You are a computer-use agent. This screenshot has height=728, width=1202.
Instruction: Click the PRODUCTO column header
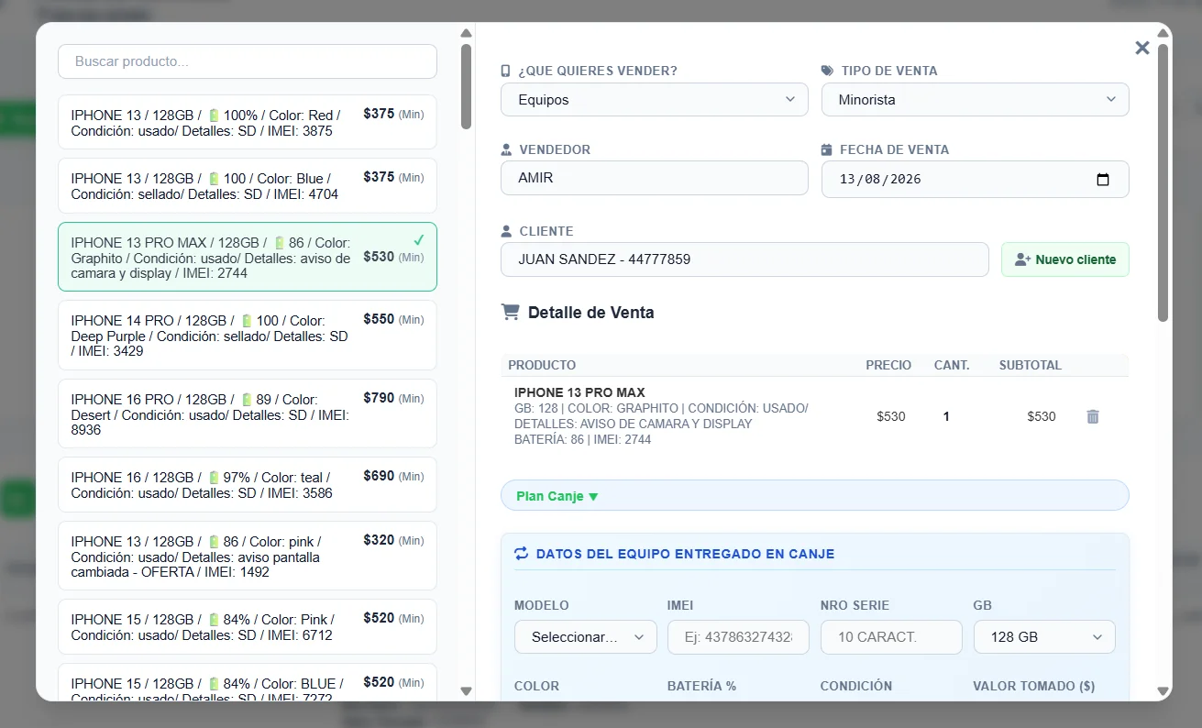(x=542, y=365)
